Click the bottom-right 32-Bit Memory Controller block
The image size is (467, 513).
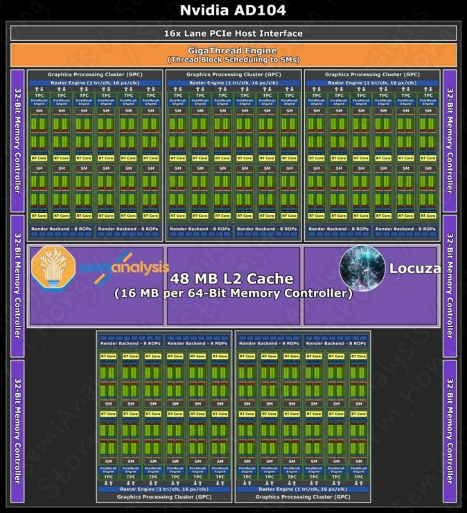[x=450, y=431]
